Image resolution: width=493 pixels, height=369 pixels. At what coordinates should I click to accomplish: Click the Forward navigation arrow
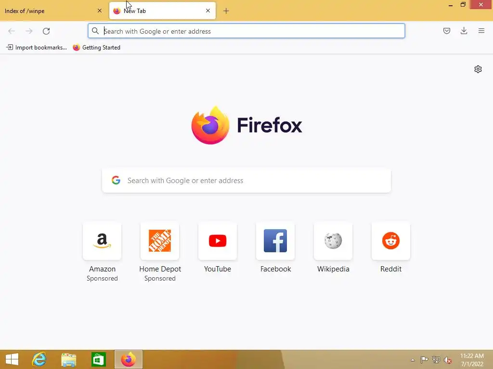[x=29, y=31]
